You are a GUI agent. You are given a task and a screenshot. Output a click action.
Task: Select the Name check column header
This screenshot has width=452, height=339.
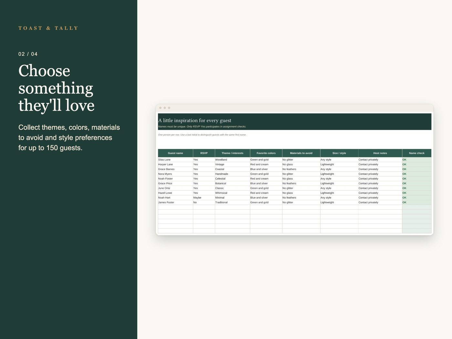[417, 153]
